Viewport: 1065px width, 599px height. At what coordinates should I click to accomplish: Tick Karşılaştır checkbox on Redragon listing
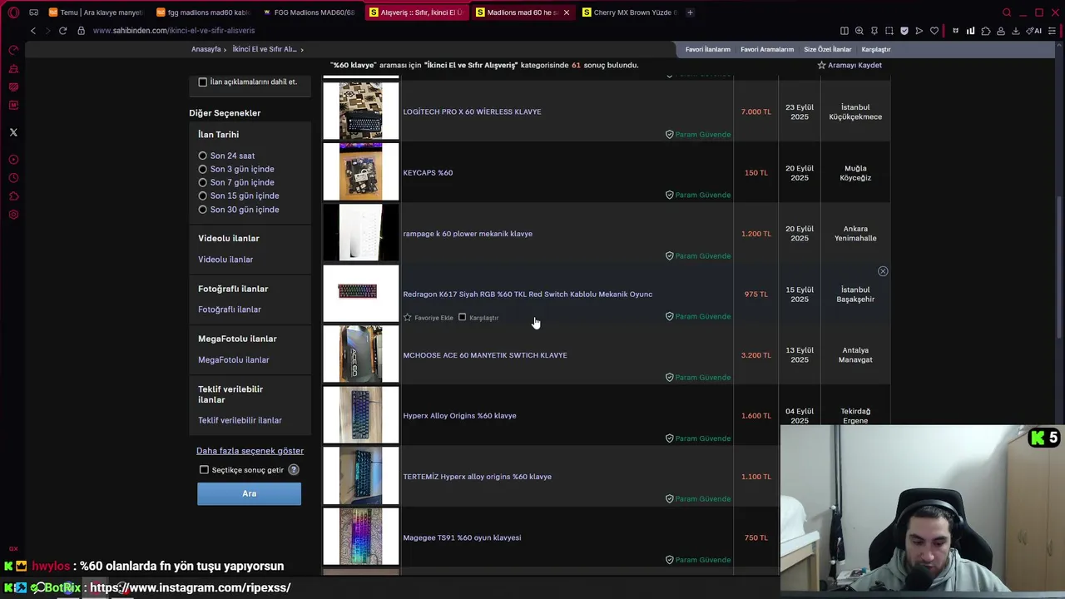click(463, 317)
